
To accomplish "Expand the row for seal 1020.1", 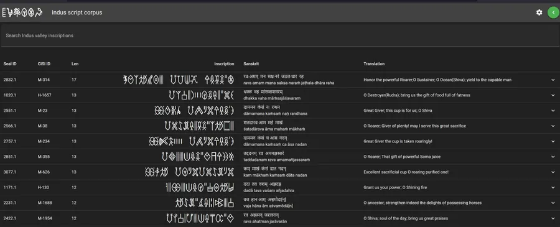I will pos(553,95).
